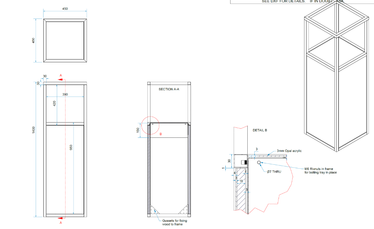Click the 3mm Opal acrylic annotation
This screenshot has width=374, height=229.
pyautogui.click(x=289, y=151)
